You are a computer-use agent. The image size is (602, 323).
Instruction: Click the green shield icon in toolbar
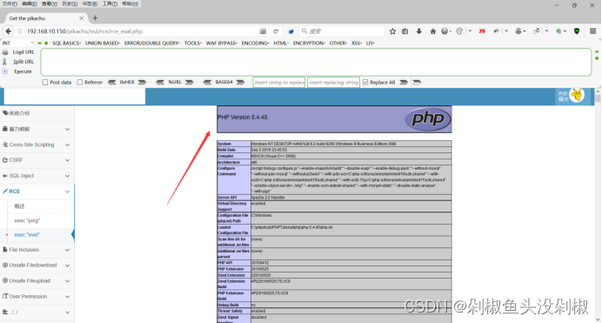point(577,31)
